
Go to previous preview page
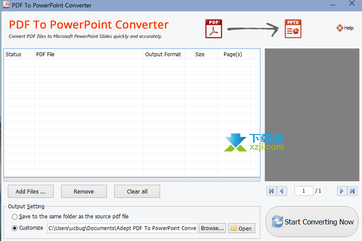[282, 191]
